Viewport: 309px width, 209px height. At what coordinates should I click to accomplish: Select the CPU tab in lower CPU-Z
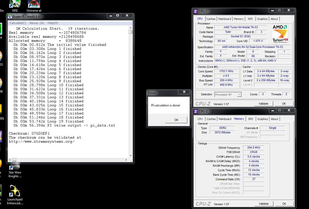[200, 119]
